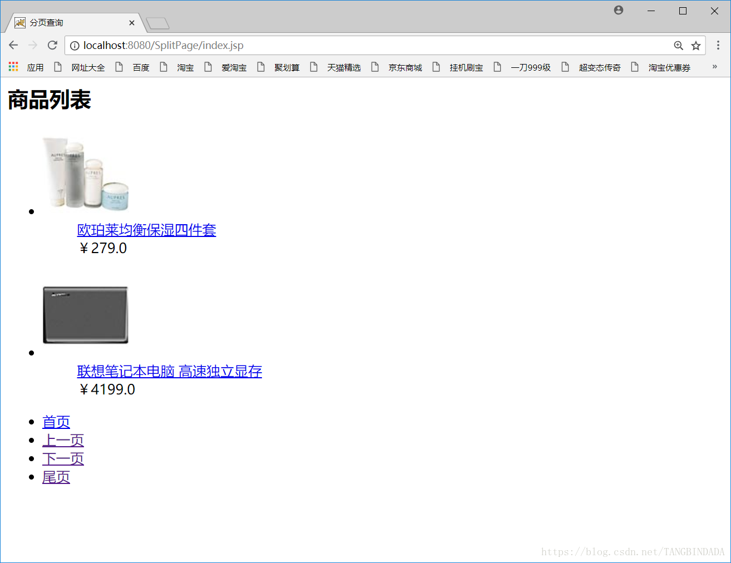Close the 分页查询 tab
731x563 pixels.
coord(132,23)
